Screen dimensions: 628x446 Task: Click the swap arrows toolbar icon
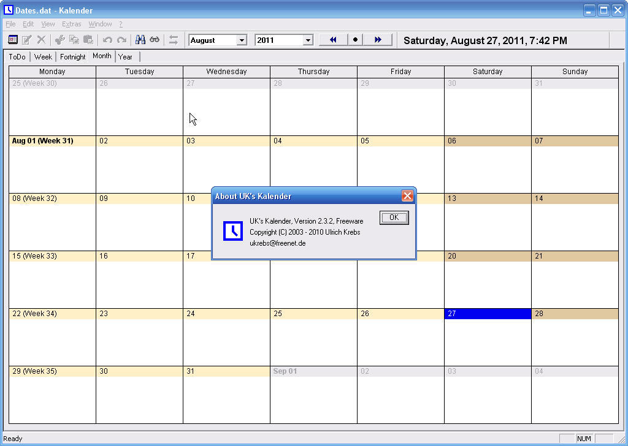pos(174,40)
